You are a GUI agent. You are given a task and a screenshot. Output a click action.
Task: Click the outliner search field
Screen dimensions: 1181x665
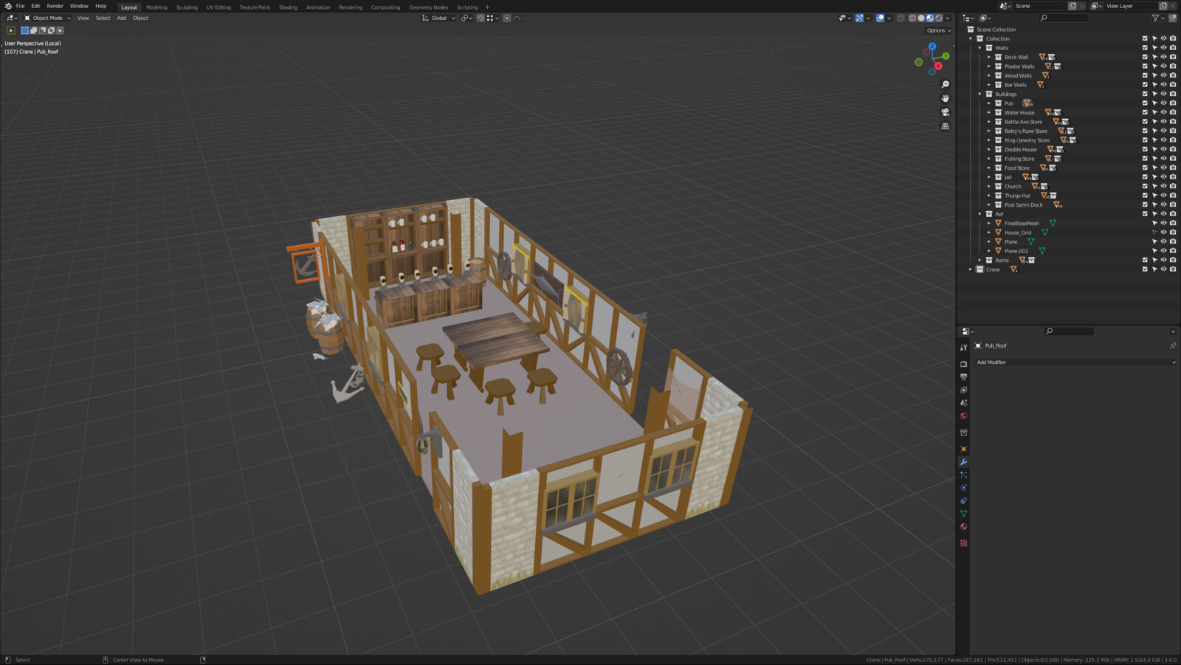[x=1064, y=18]
